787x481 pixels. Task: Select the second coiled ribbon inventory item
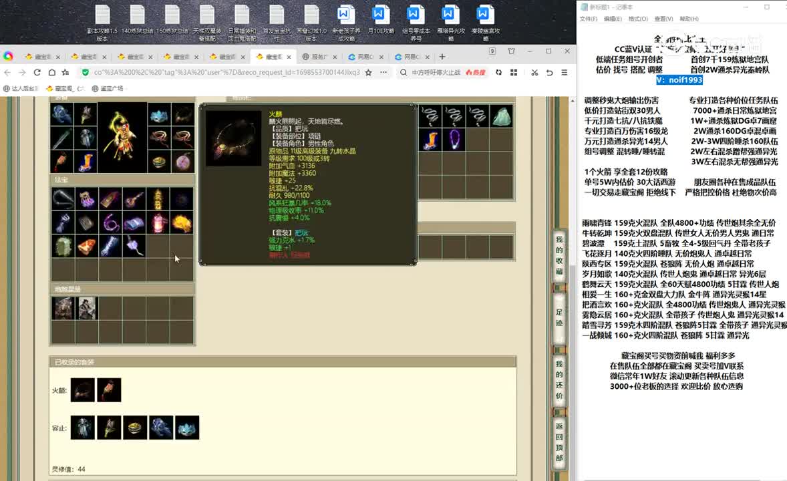click(x=454, y=116)
